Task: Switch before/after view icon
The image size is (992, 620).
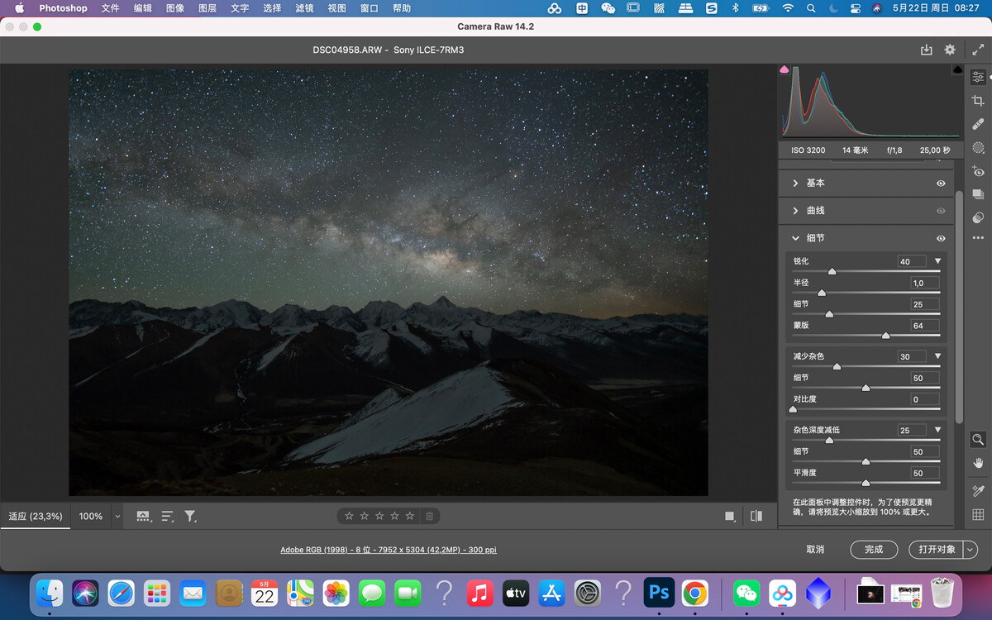Action: (756, 517)
